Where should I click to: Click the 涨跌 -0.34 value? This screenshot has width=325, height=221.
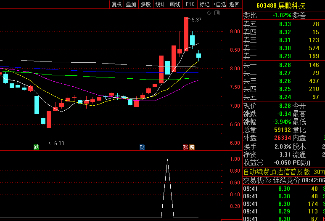284,114
